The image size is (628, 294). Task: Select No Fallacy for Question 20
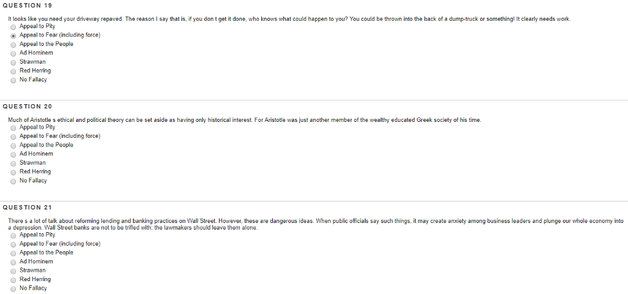tap(13, 181)
